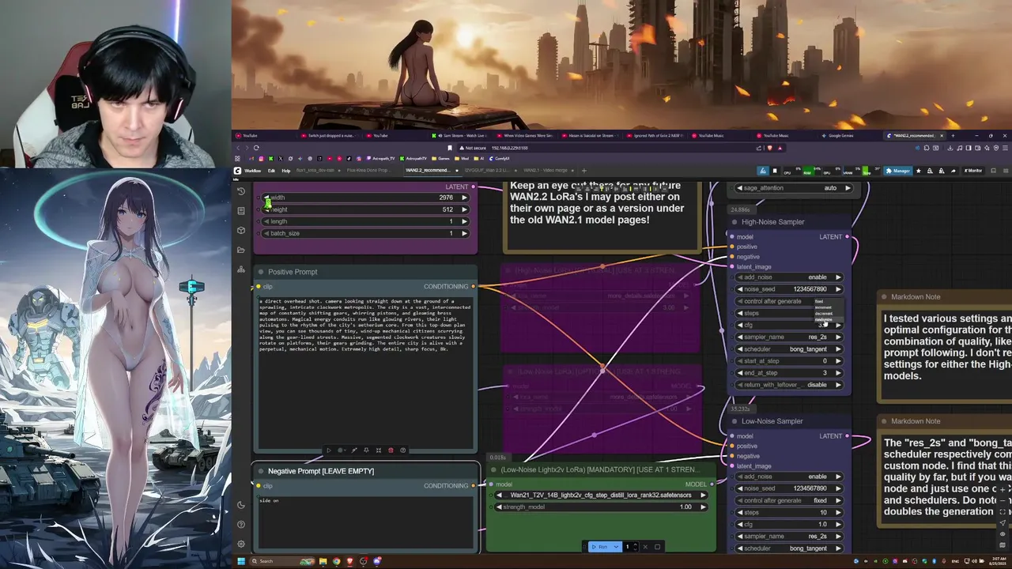Viewport: 1012px width, 569px height.
Task: Collapse the Positive Prompt node dot
Action: [x=261, y=272]
